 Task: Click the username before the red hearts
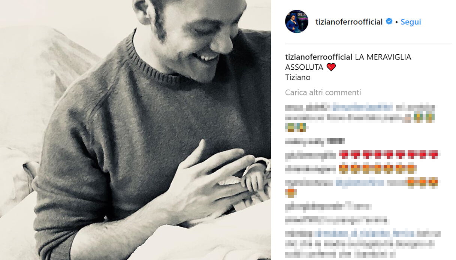pyautogui.click(x=311, y=154)
